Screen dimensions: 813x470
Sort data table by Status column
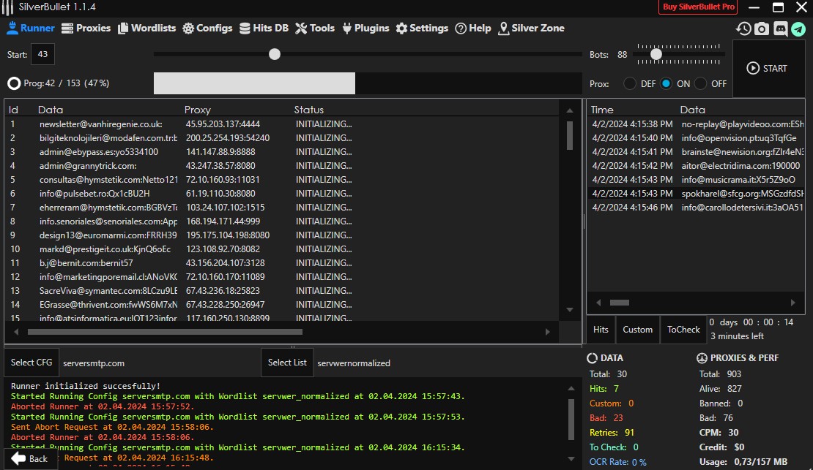click(x=308, y=110)
